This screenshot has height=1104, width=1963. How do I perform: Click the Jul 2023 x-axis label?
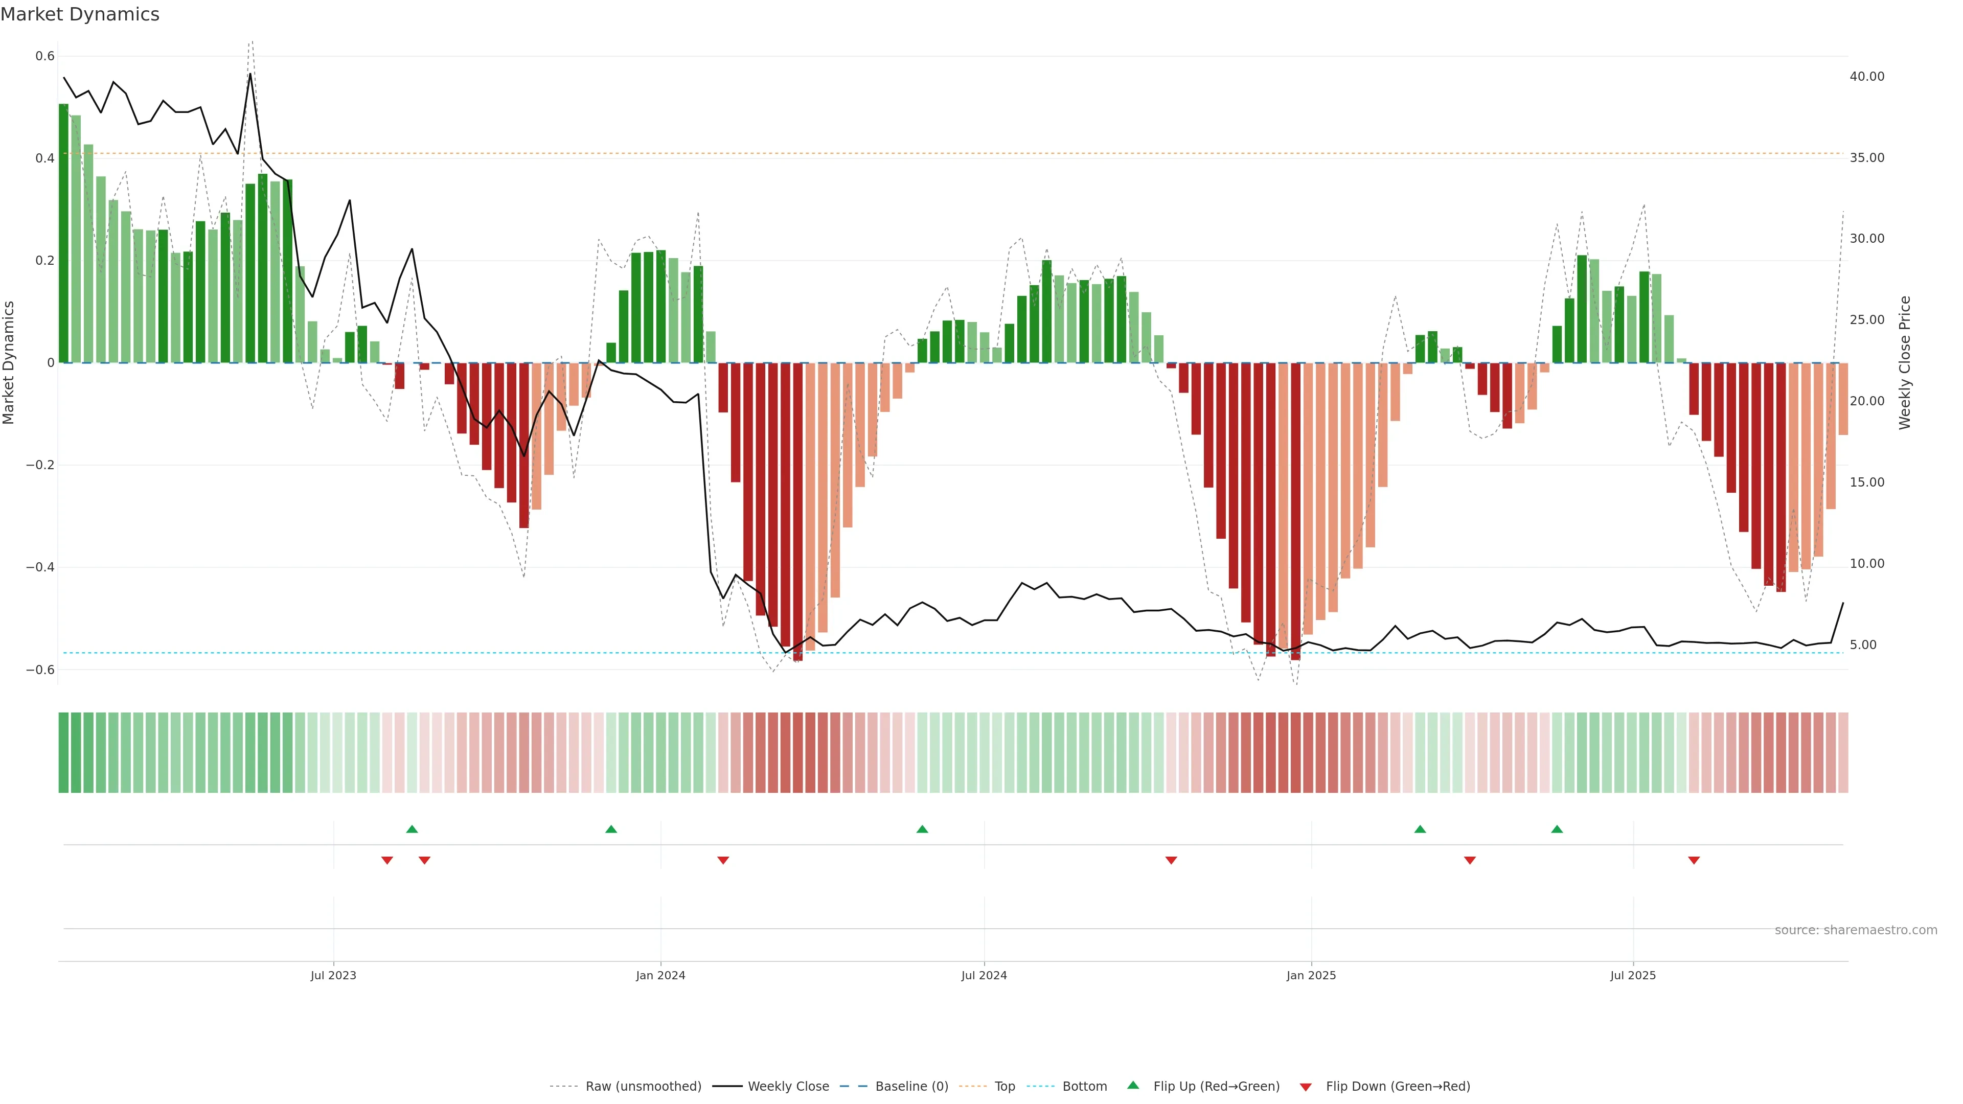333,976
